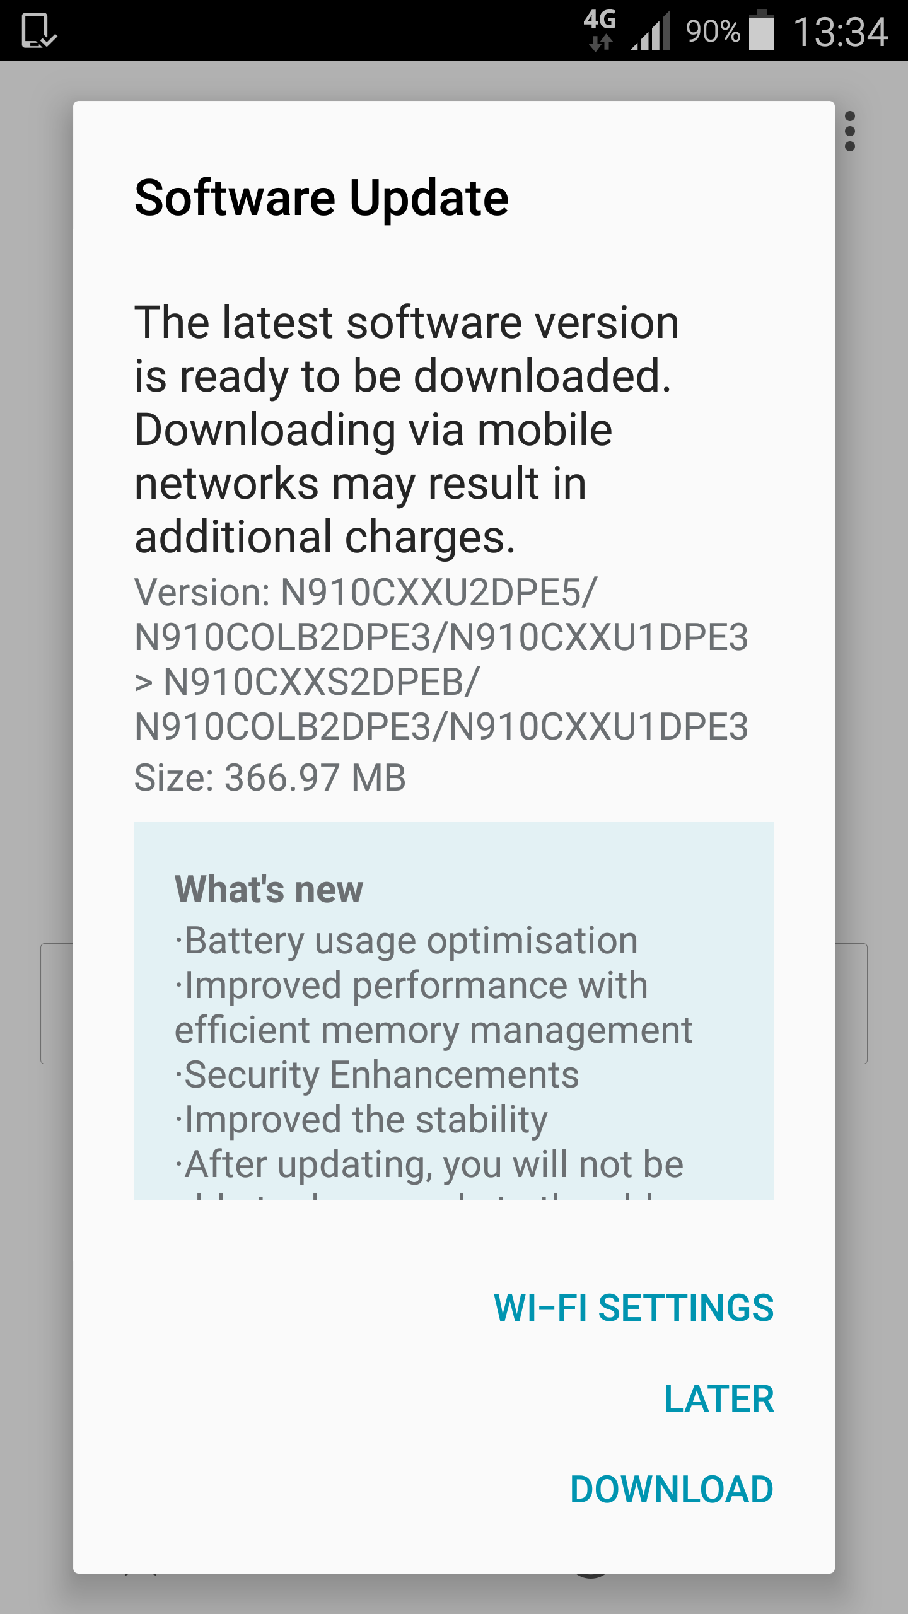Tap the Improved performance changelog entry
This screenshot has width=908, height=1614.
tap(433, 1007)
